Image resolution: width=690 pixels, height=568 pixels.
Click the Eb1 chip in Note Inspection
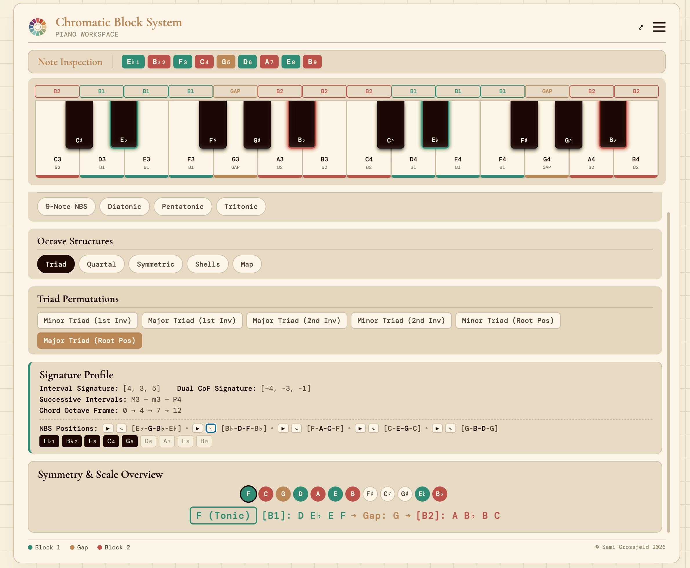133,62
